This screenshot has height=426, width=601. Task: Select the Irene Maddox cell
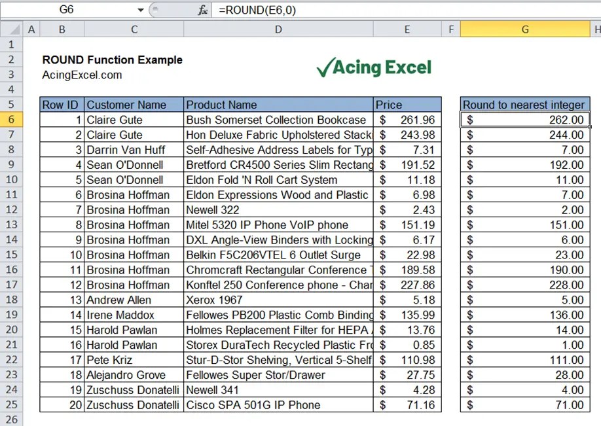134,315
